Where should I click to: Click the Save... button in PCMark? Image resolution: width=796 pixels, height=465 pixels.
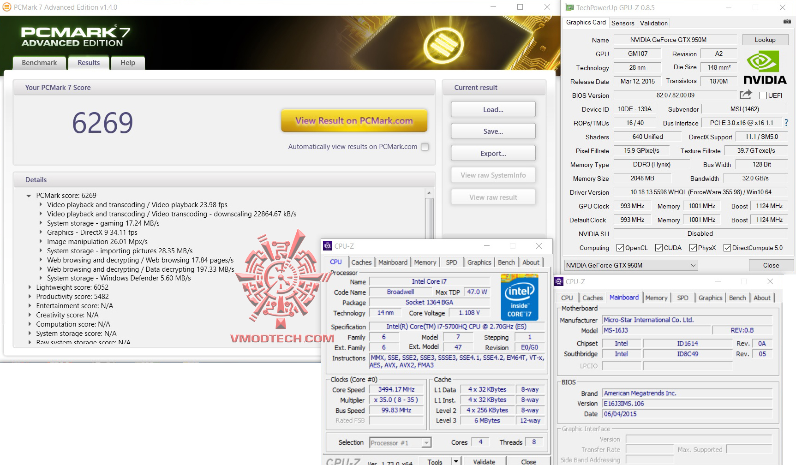[x=493, y=131]
